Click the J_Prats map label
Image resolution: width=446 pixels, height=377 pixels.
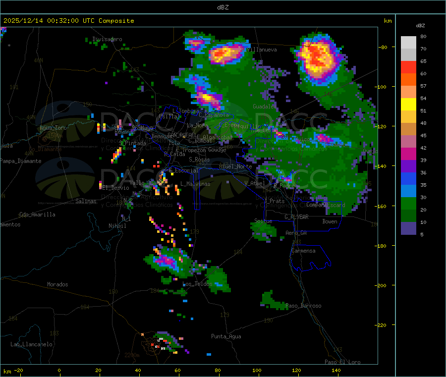point(275,201)
